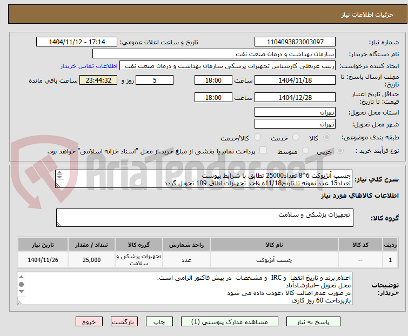Viewport: 408px width, 336px height.
Task: Click the شرح کلی نیاز text area
Action: pos(204,179)
